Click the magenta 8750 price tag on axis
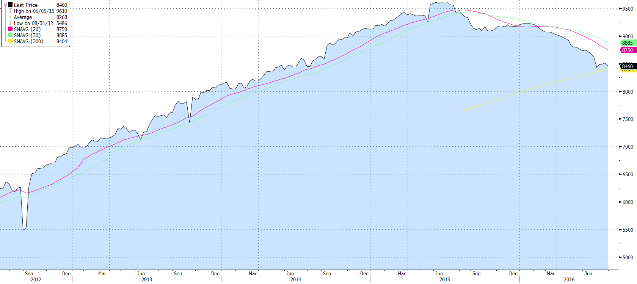Screen dimensions: 637x284 pyautogui.click(x=628, y=50)
